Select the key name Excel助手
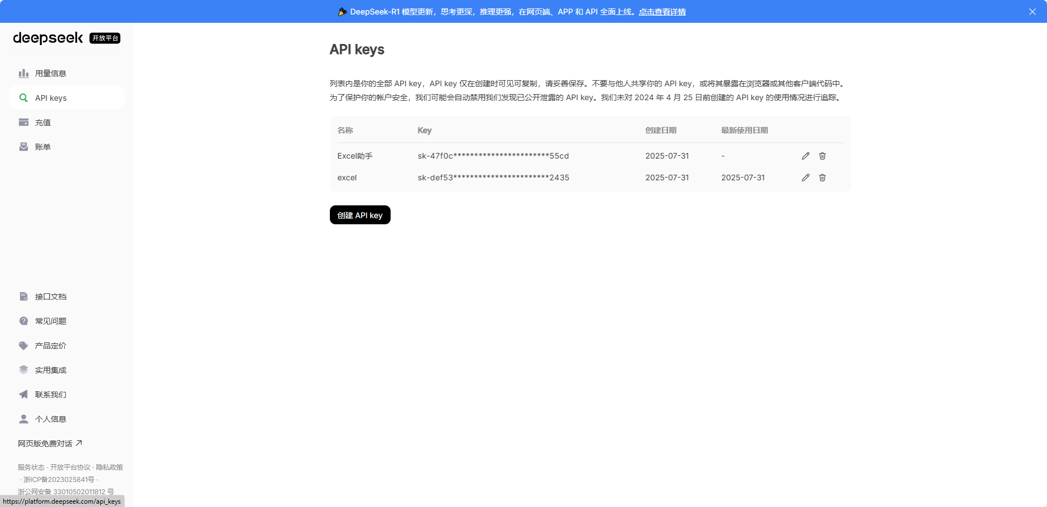This screenshot has height=507, width=1047. point(355,156)
